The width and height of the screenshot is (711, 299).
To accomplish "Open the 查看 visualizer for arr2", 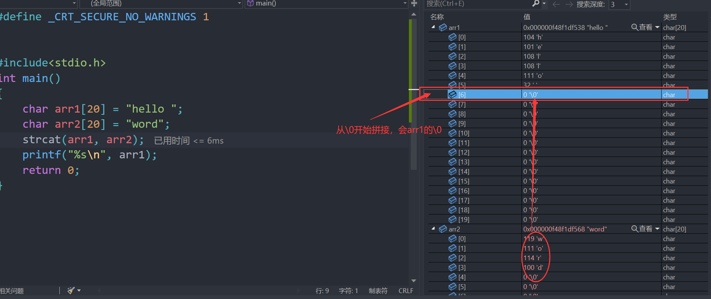I will [642, 229].
